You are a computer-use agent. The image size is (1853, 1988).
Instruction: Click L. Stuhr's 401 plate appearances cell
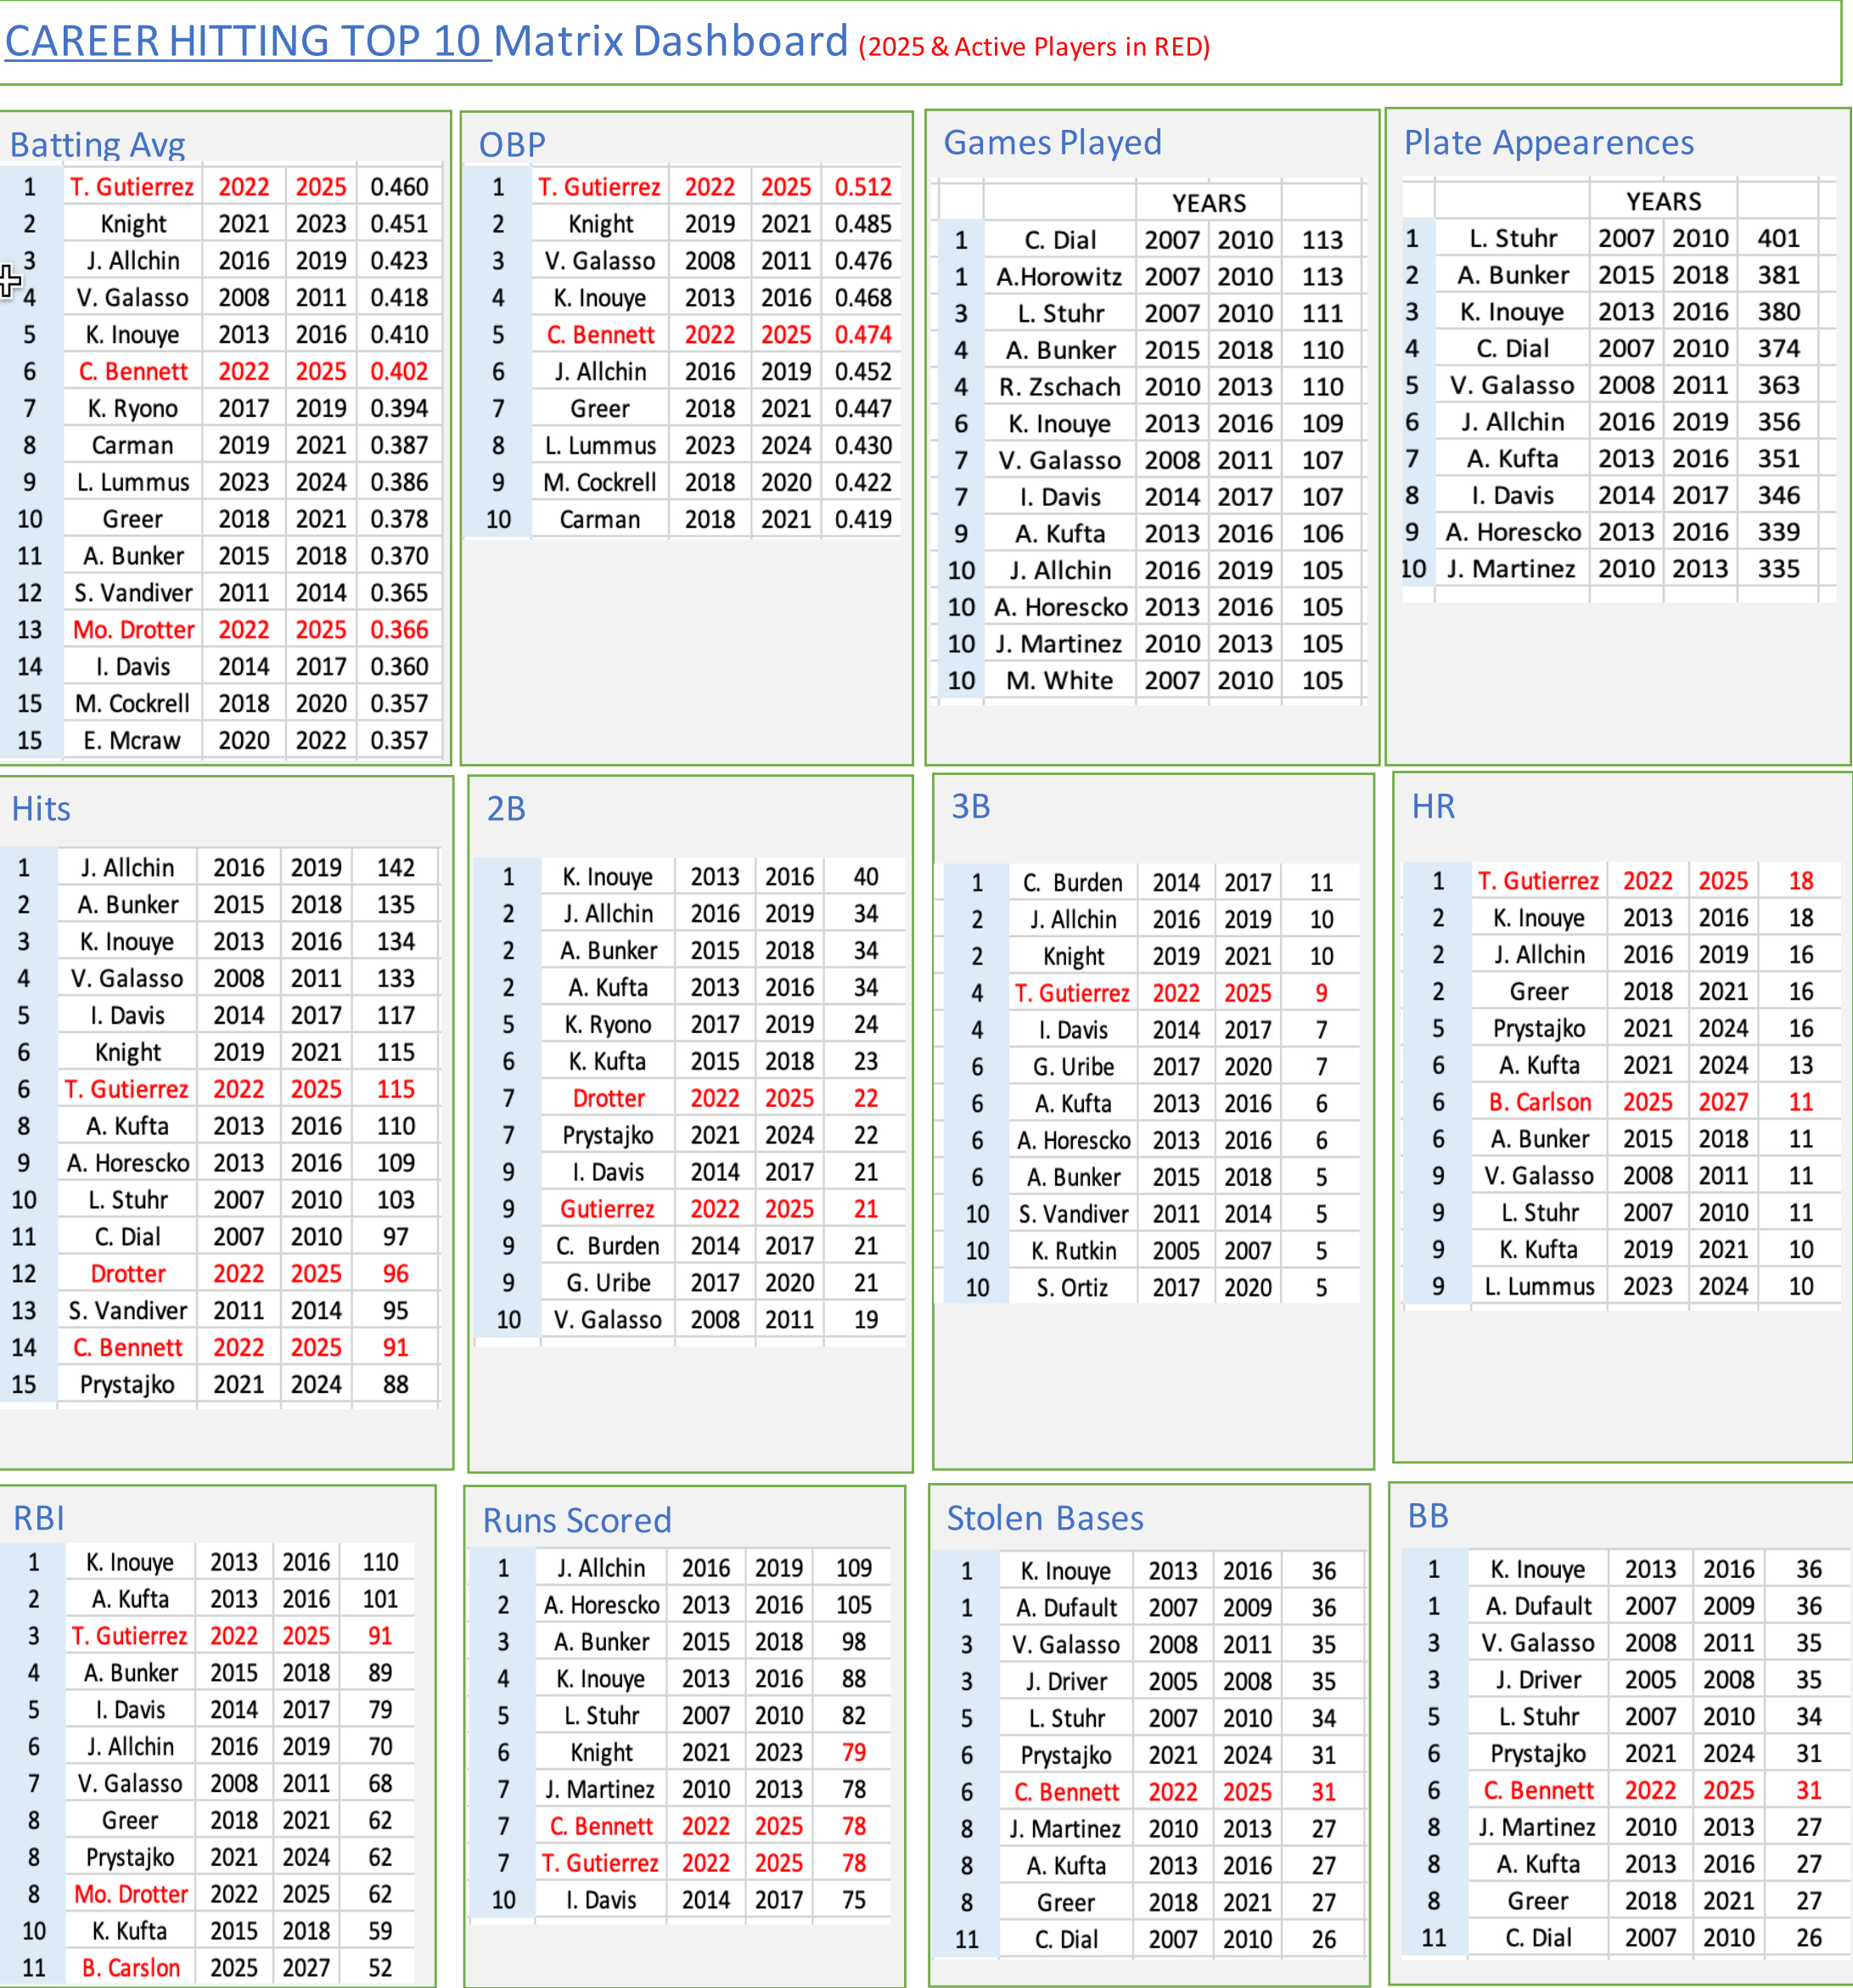[1778, 238]
